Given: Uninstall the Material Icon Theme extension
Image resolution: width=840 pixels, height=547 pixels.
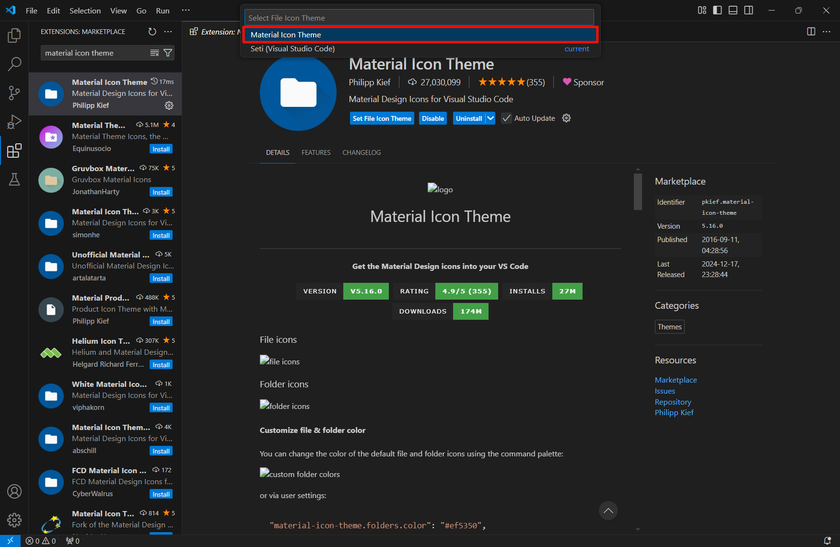Looking at the screenshot, I should 469,118.
